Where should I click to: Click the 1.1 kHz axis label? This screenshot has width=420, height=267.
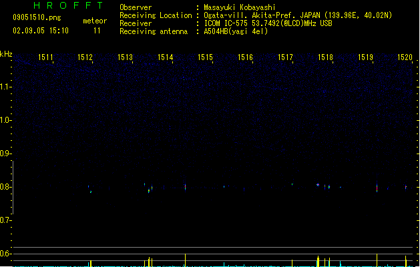pos(5,87)
